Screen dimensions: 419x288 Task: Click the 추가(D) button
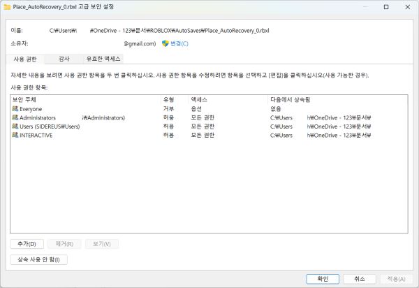coord(27,244)
